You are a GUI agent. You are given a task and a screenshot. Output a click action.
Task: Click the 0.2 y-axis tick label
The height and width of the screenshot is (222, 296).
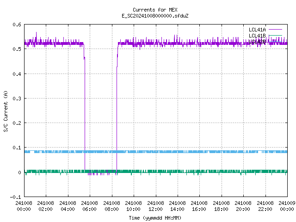(x=17, y=123)
